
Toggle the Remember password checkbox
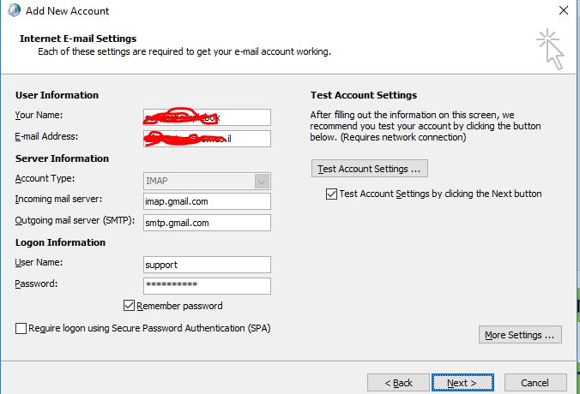pos(130,306)
